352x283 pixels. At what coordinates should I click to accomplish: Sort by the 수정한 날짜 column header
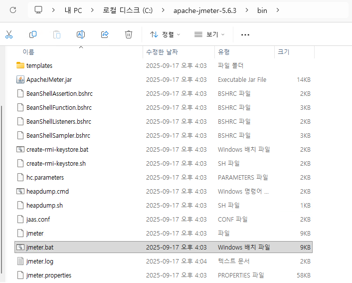(162, 52)
